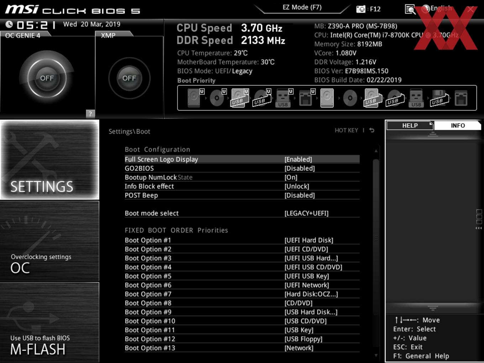This screenshot has height=363, width=484.
Task: Select legacy USB Hard Disk icon in Boot Priority
Action: (x=372, y=98)
